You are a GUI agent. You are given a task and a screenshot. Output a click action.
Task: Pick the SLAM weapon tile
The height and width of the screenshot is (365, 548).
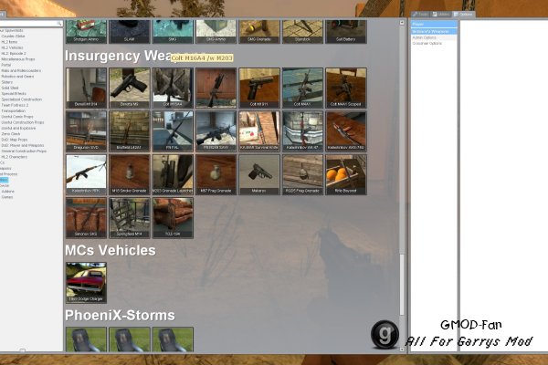click(x=130, y=31)
